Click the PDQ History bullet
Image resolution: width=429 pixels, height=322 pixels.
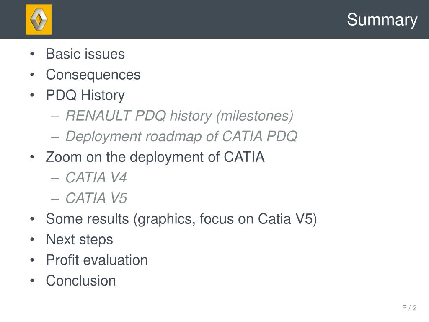point(85,95)
